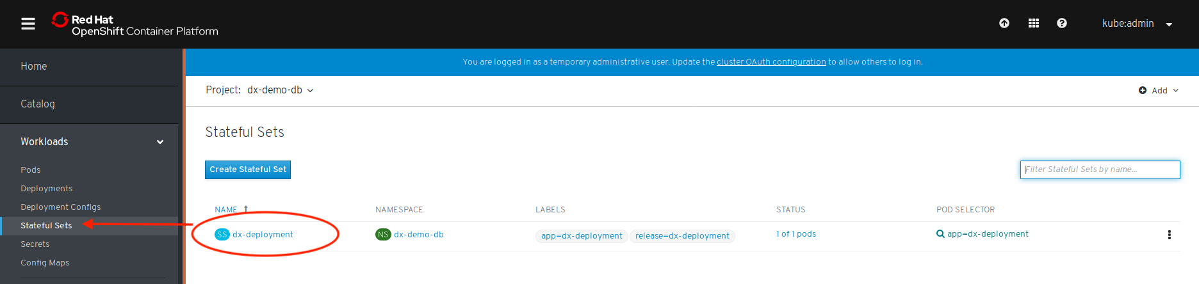Click the SS stateful set badge
This screenshot has width=1199, height=284.
222,235
